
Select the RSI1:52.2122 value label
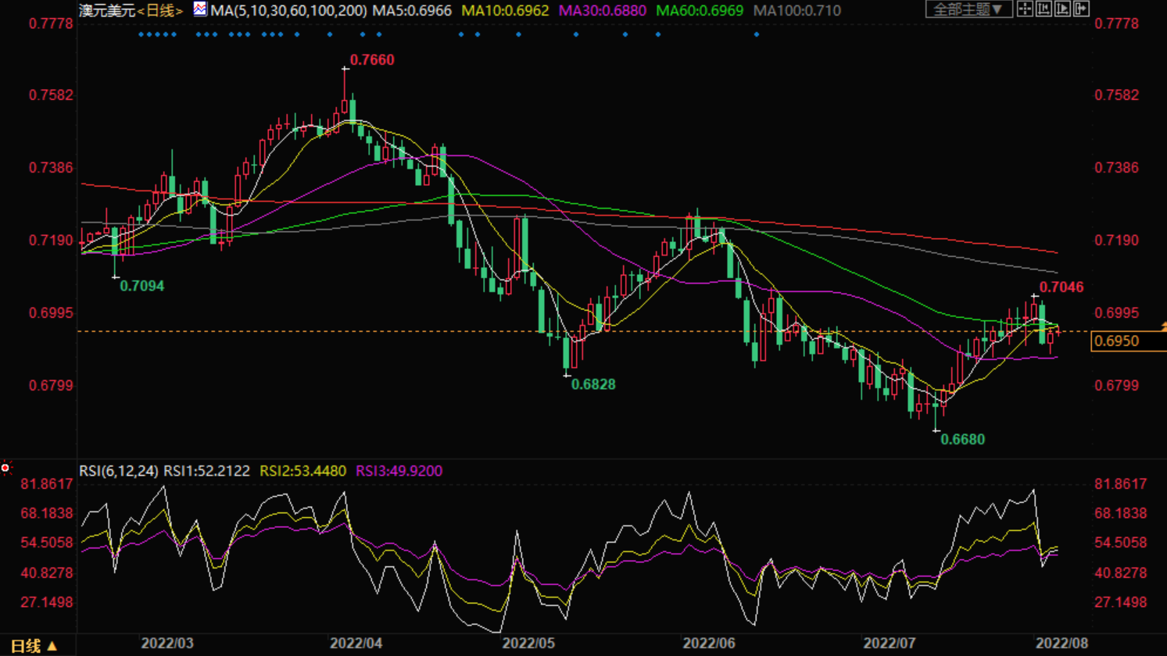(206, 471)
